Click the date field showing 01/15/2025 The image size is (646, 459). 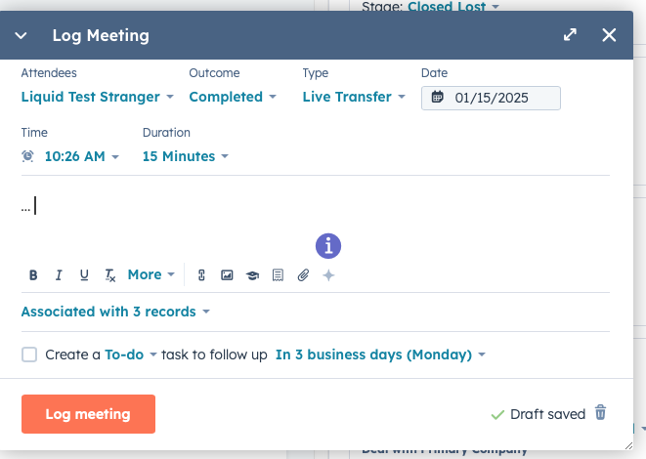[x=491, y=98]
